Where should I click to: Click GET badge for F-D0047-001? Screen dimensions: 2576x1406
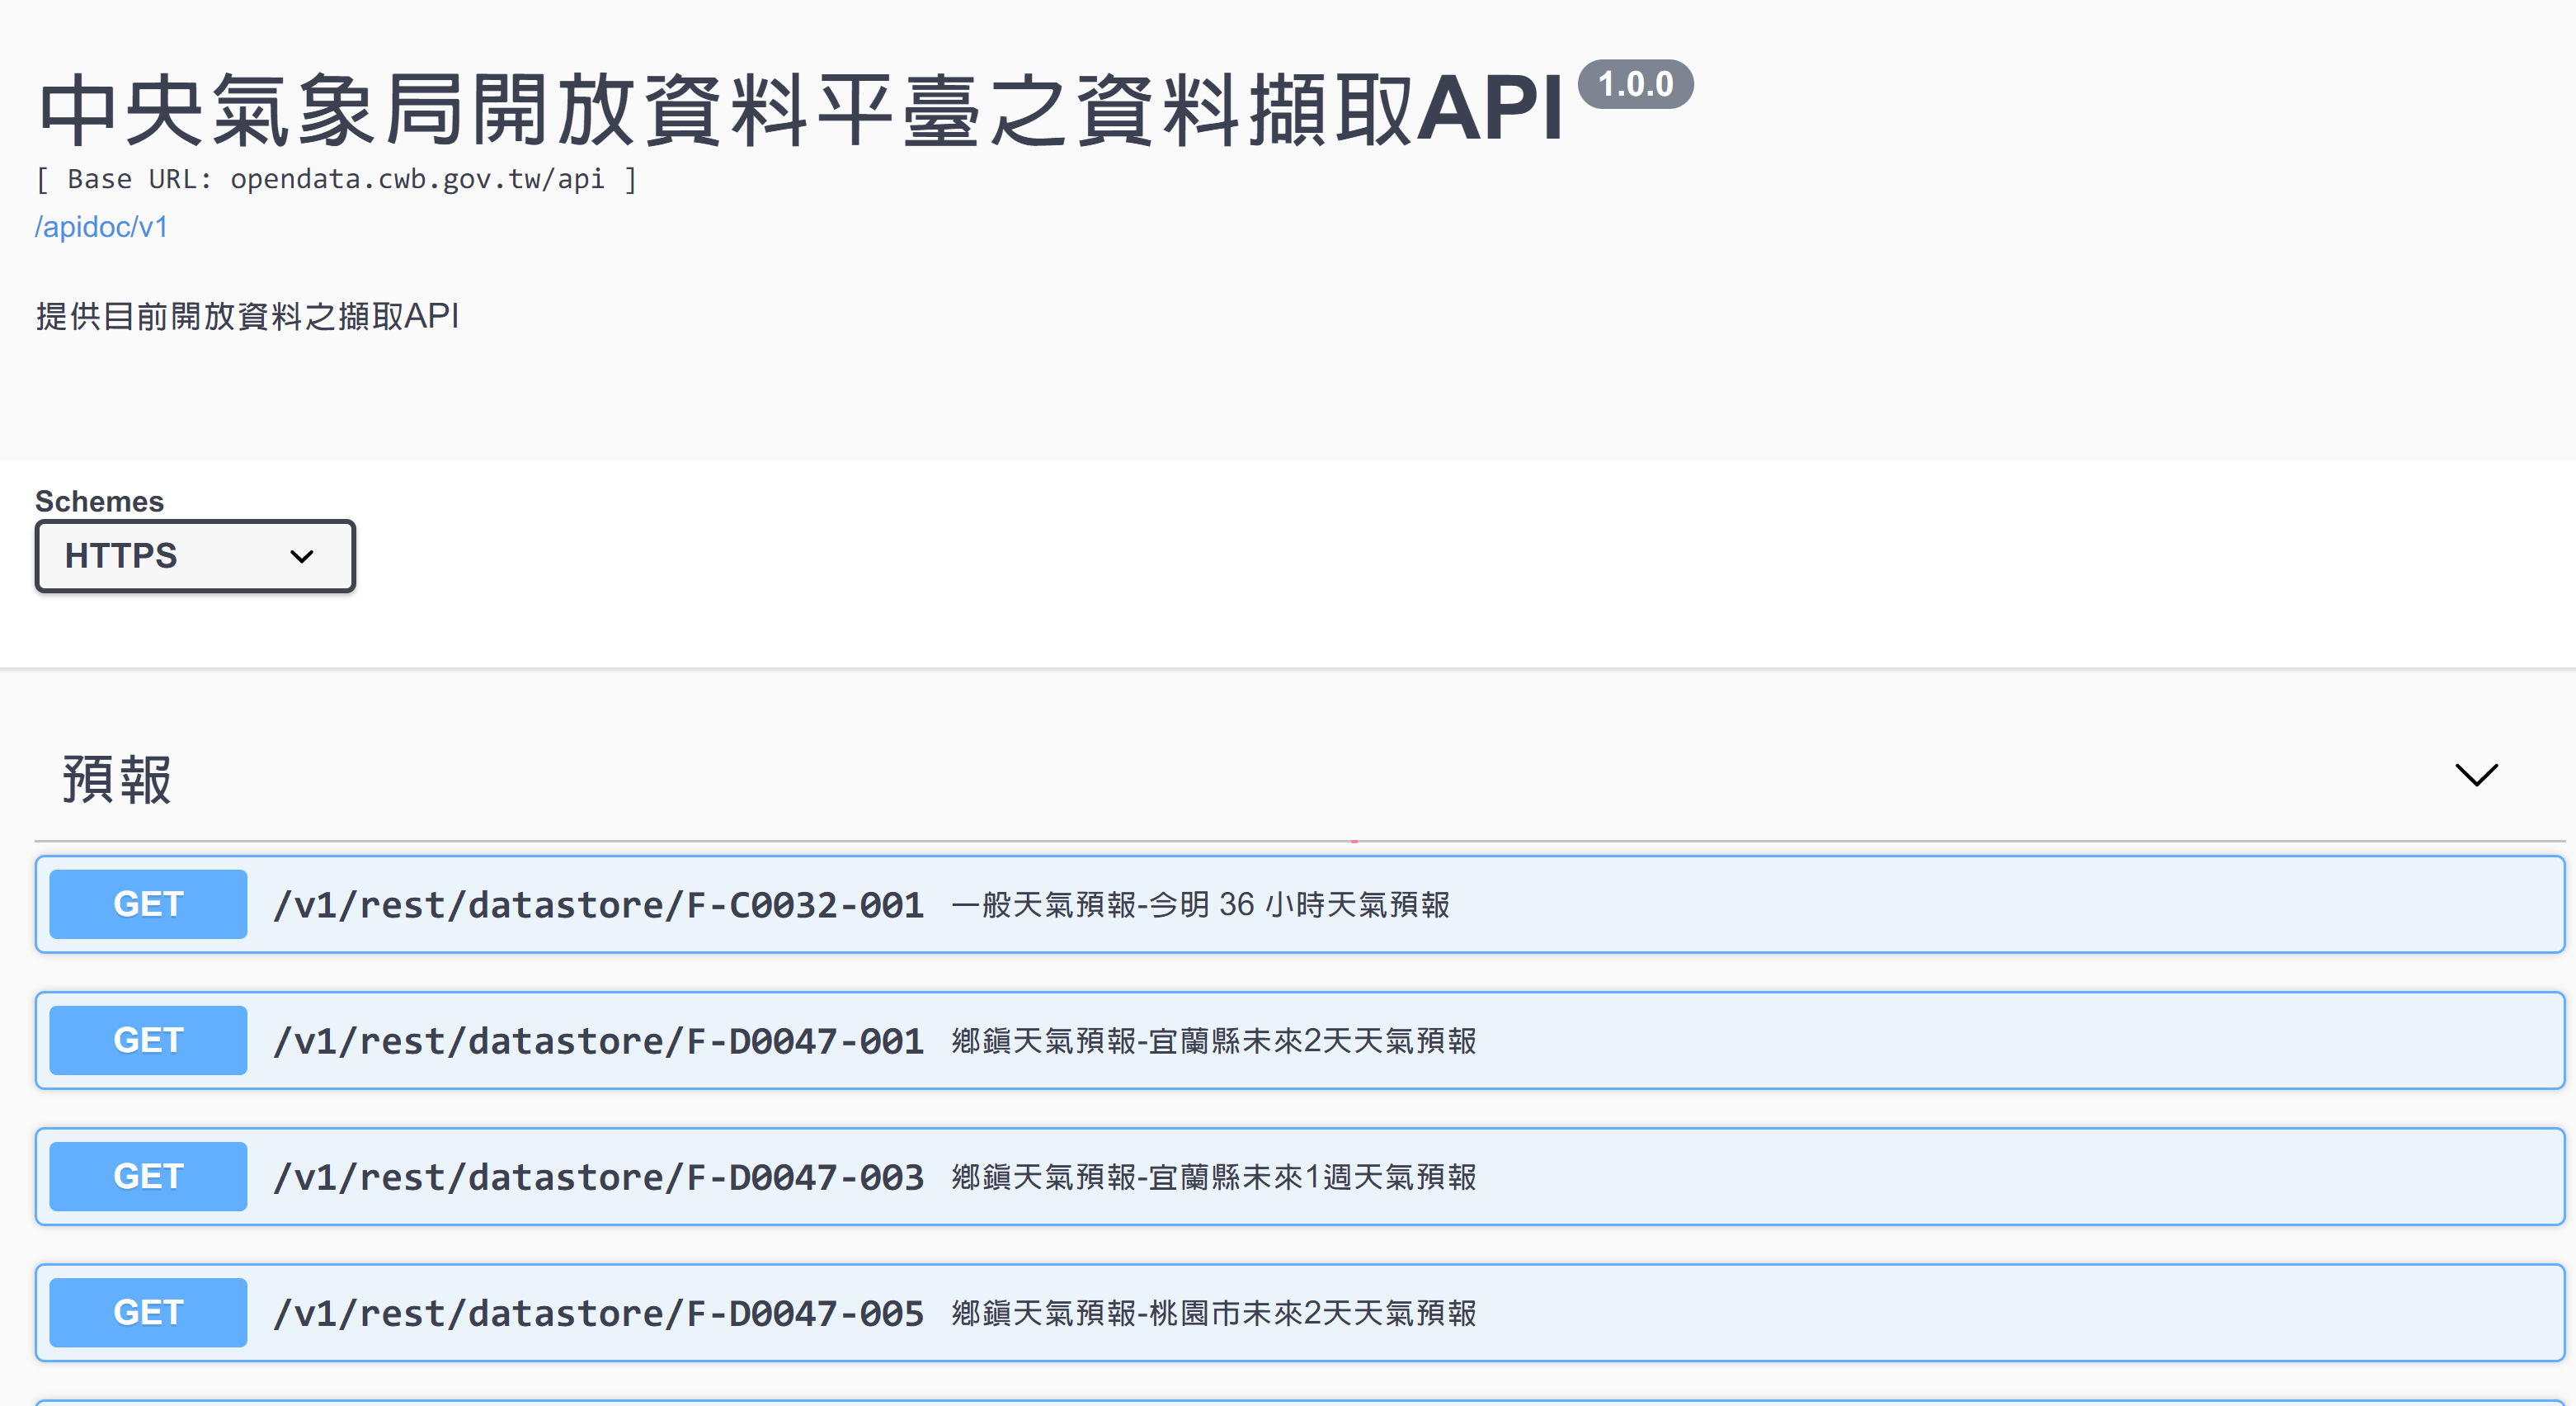coord(148,1040)
